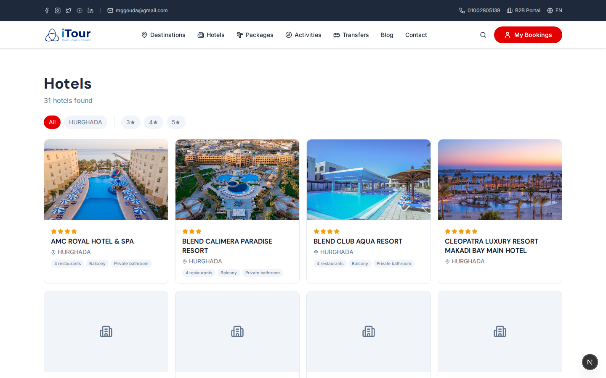Image resolution: width=606 pixels, height=378 pixels.
Task: Click the 31 hotels found text
Action: click(68, 100)
